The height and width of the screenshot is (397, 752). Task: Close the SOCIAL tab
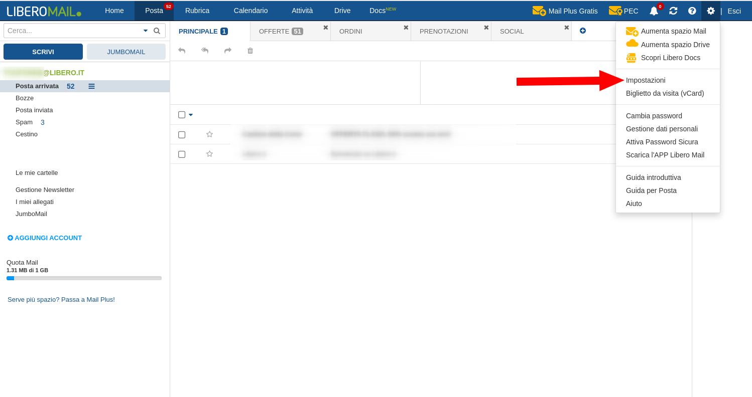pyautogui.click(x=566, y=28)
